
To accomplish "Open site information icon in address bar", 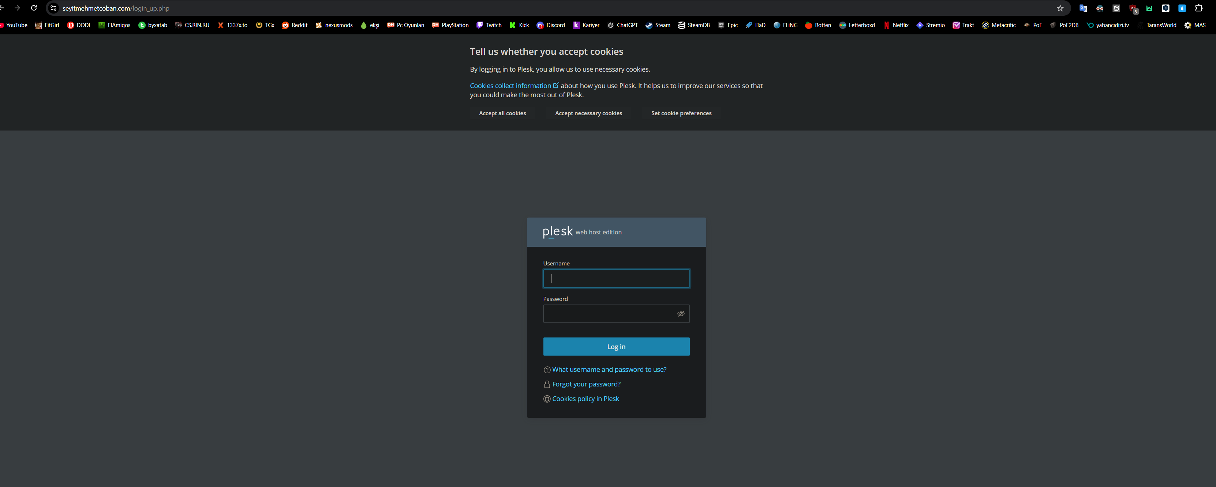I will tap(53, 8).
